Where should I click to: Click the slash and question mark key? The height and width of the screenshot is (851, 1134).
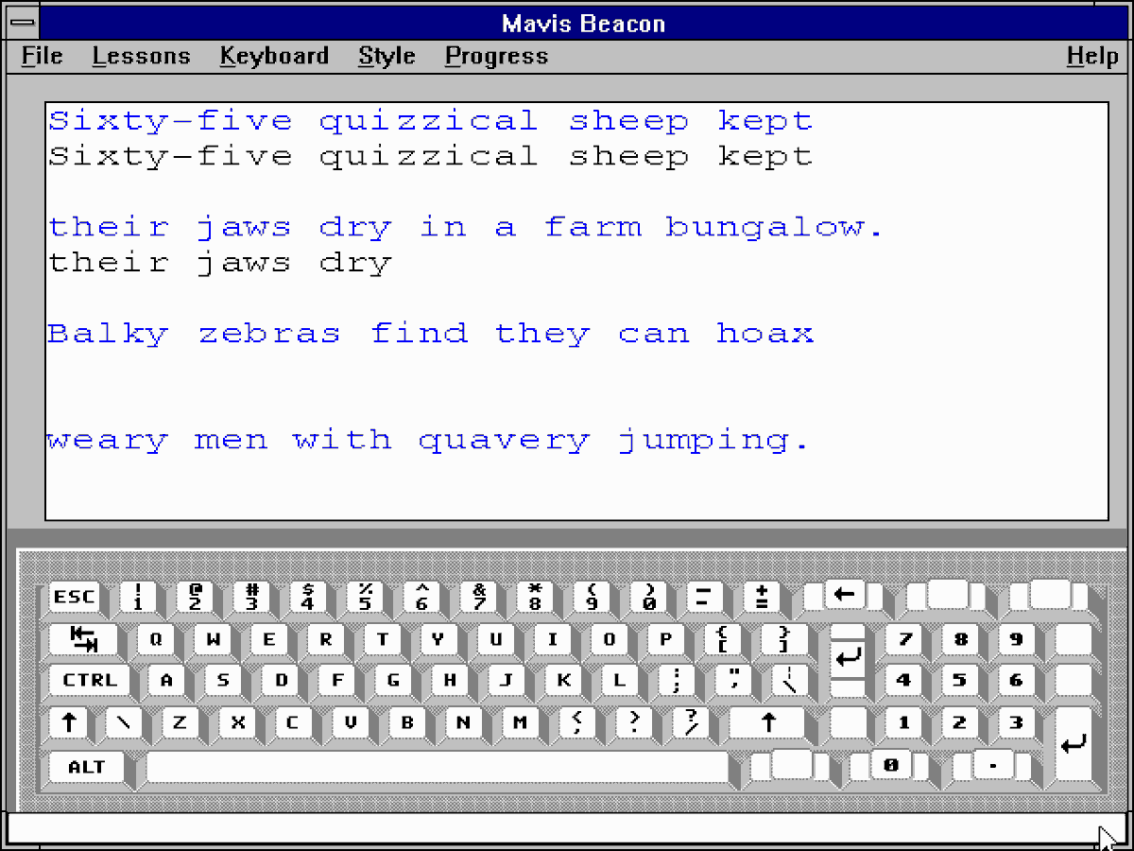(x=690, y=723)
